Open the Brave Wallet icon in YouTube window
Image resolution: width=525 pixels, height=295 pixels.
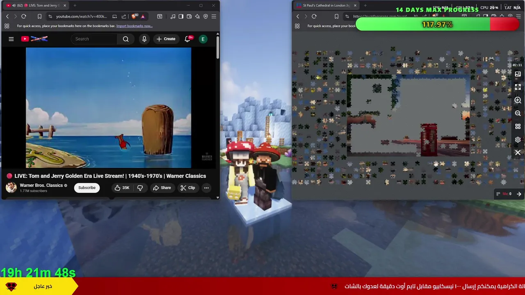tap(189, 16)
